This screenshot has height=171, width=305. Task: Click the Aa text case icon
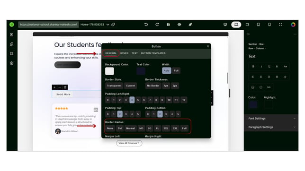click(x=286, y=67)
